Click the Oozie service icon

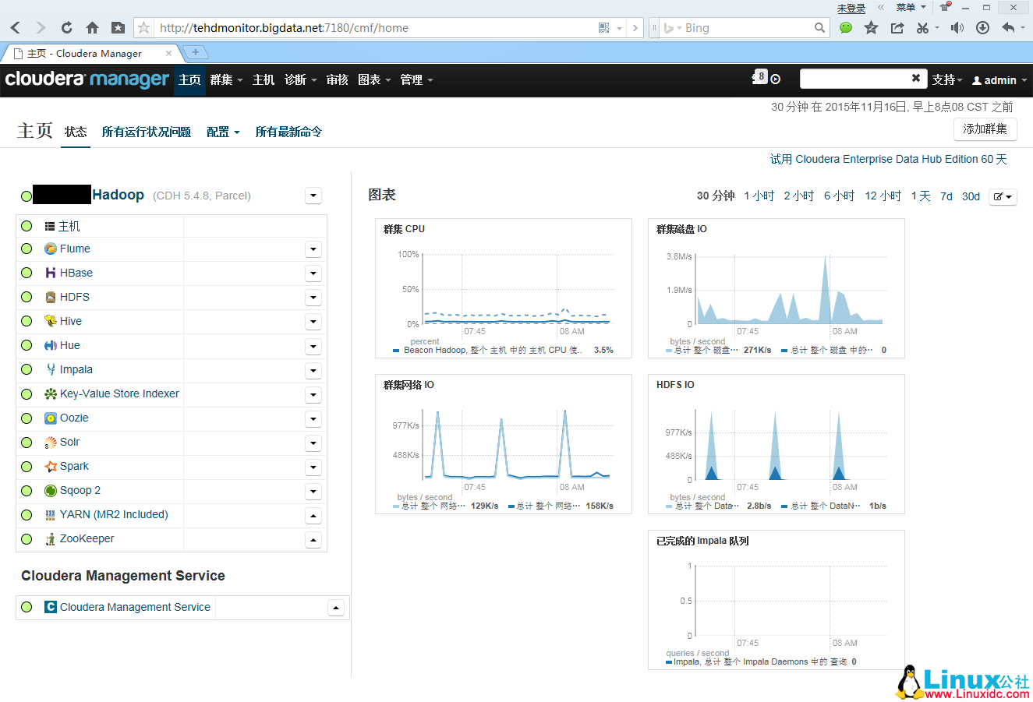(48, 418)
